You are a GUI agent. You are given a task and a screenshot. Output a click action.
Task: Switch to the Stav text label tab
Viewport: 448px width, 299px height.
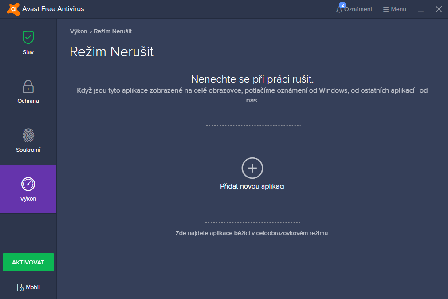pos(28,52)
